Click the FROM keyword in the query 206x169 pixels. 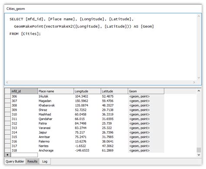tap(14, 34)
